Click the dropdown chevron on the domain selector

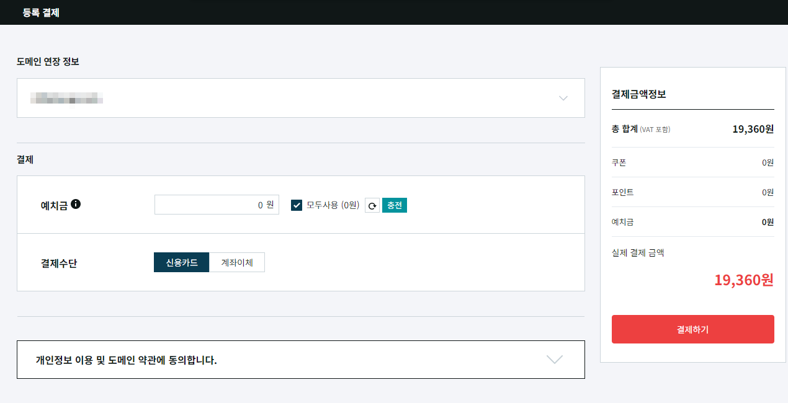coord(563,98)
